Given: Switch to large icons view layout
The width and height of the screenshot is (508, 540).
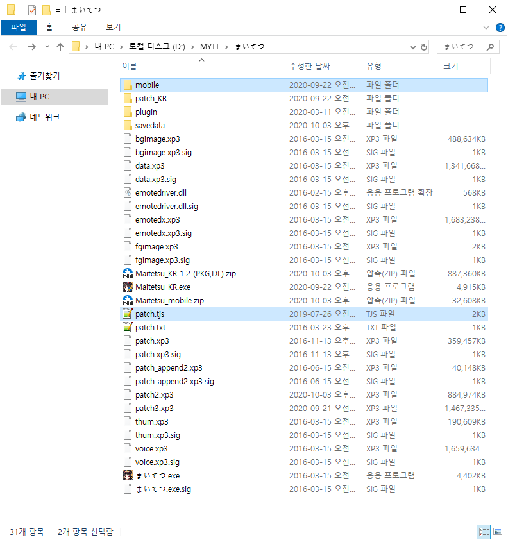Looking at the screenshot, I should click(x=498, y=532).
